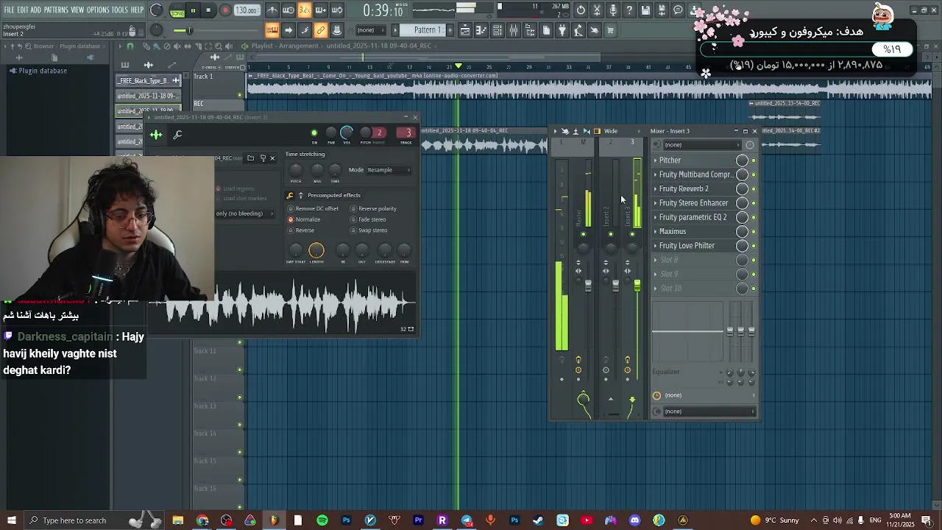The image size is (942, 530).
Task: Expand the Fruity Love Philter slot arrow
Action: pyautogui.click(x=656, y=246)
